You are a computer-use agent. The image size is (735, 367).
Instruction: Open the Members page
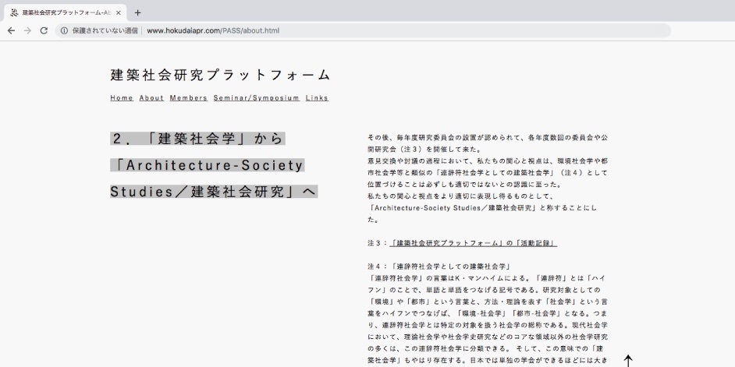click(x=188, y=98)
